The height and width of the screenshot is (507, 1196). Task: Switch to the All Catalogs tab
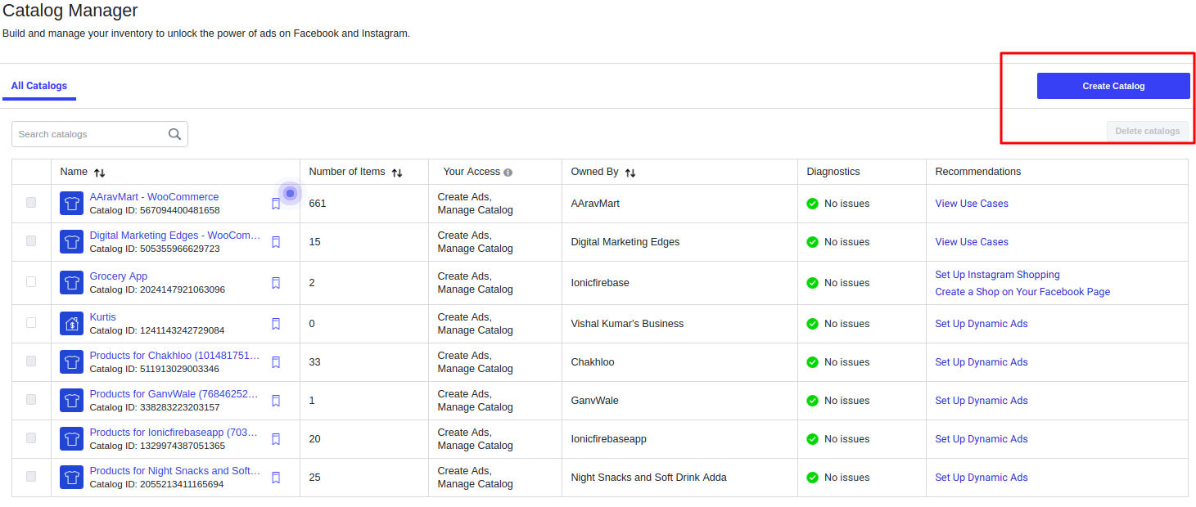(39, 86)
